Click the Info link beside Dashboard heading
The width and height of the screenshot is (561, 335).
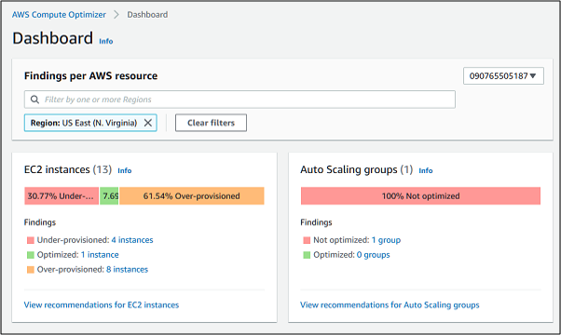(106, 42)
